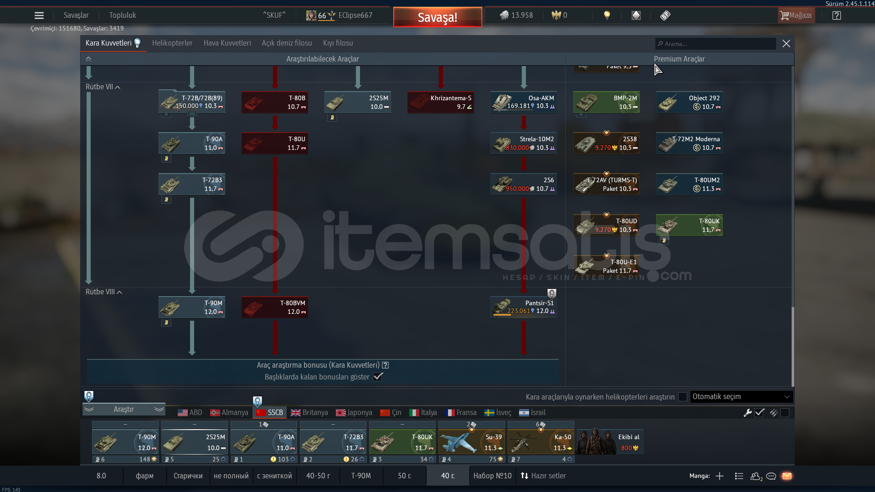Click the Arama search field
The image size is (875, 492).
point(715,44)
